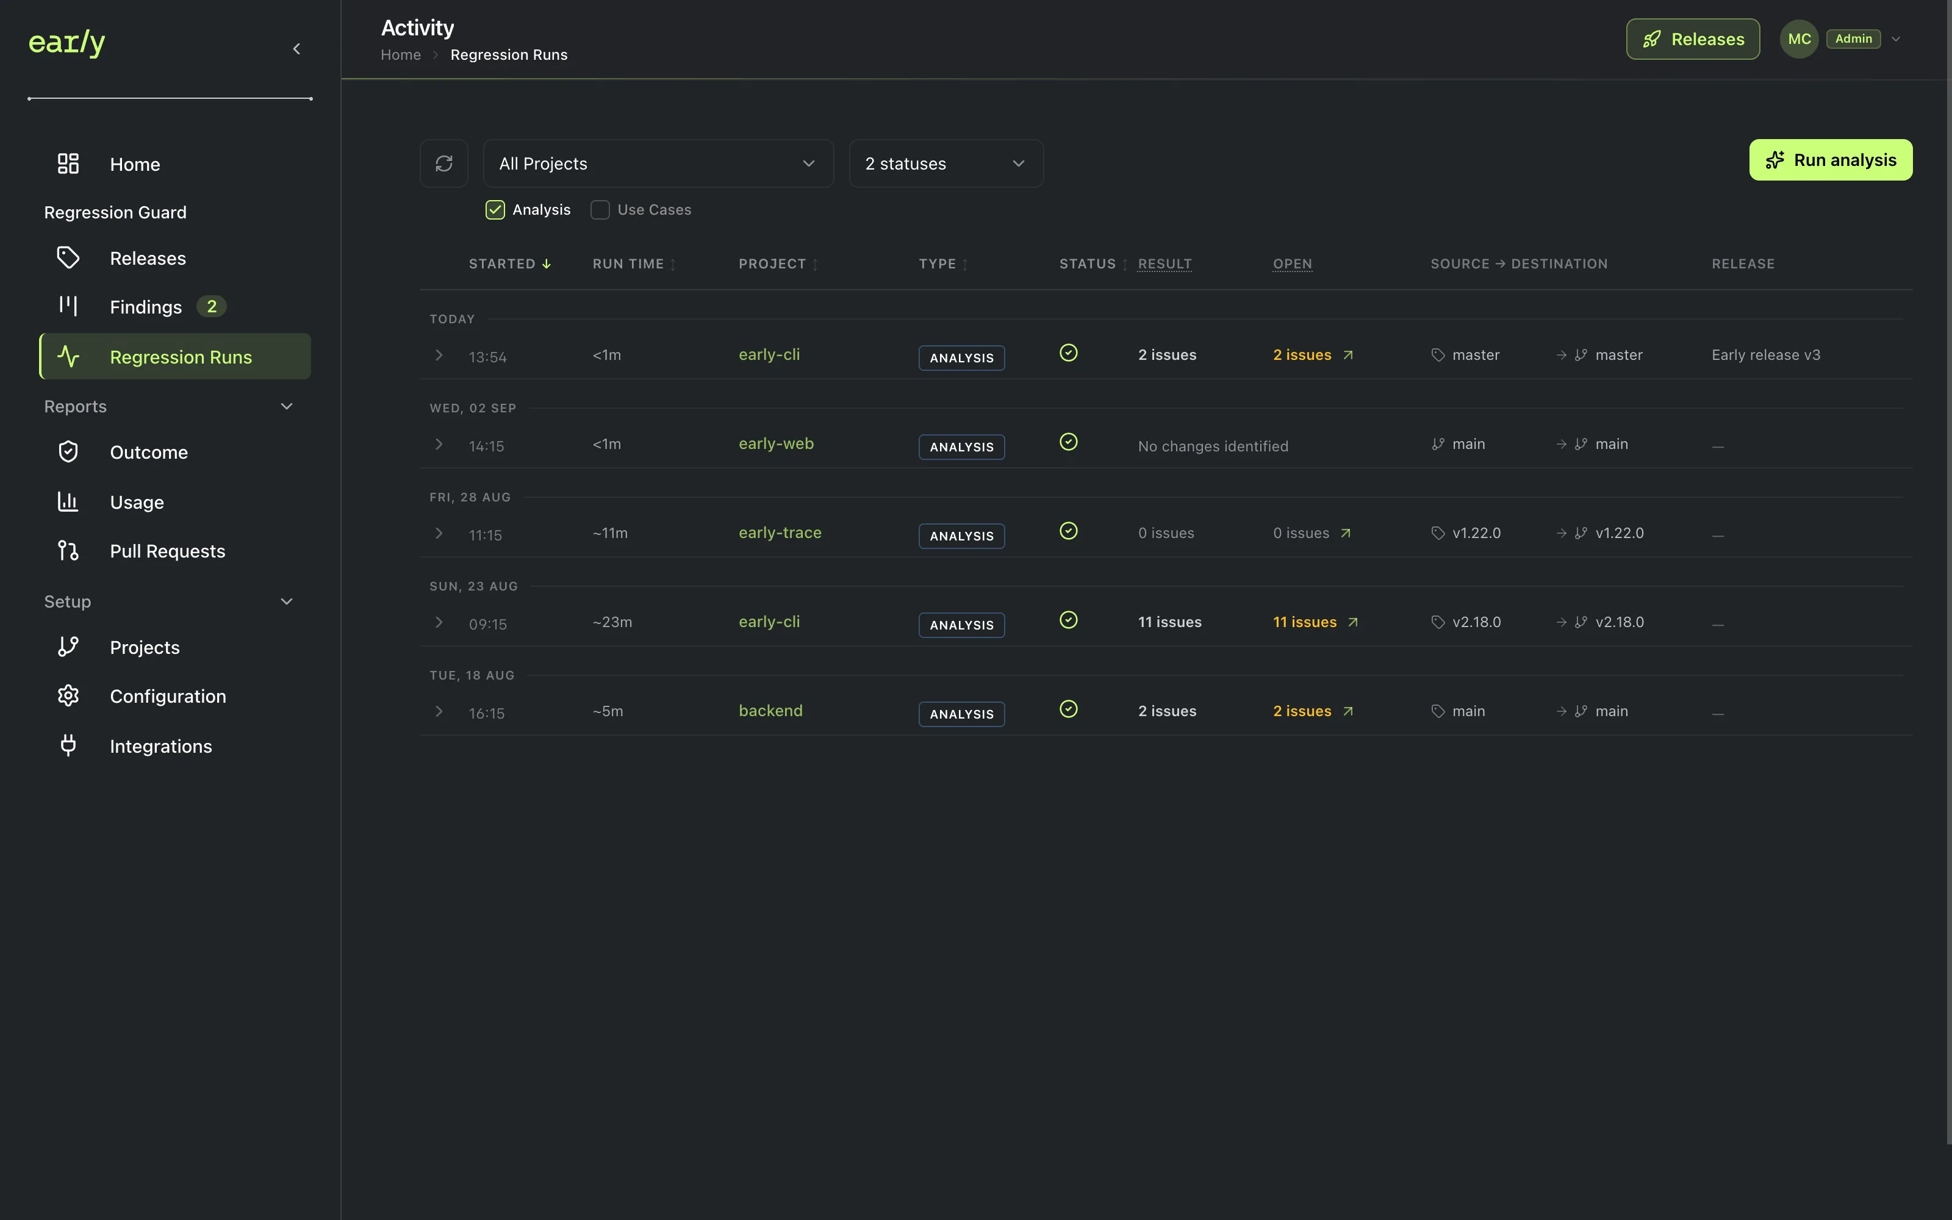Click the Usage bar chart icon
This screenshot has height=1220, width=1952.
click(68, 502)
